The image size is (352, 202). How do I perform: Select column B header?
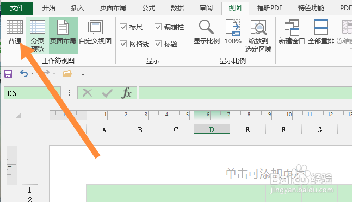coord(140,129)
